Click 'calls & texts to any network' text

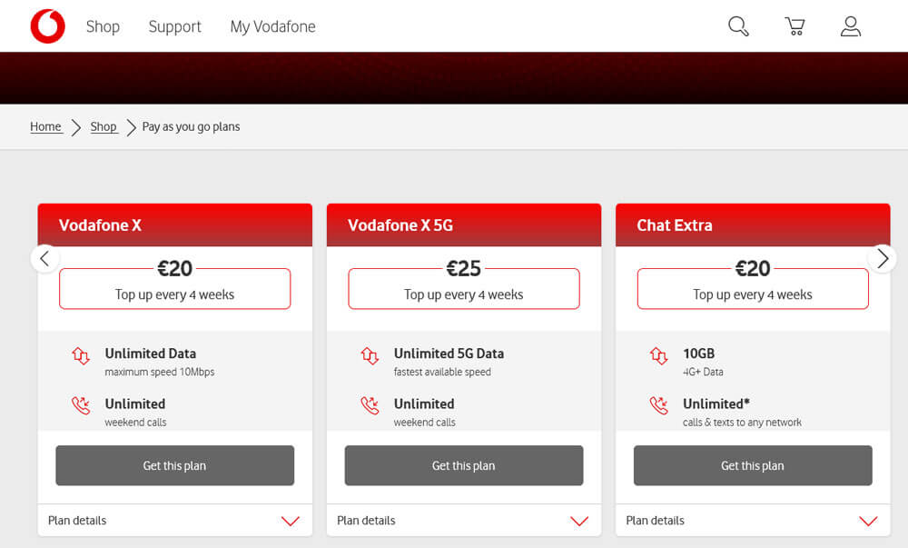[743, 423]
